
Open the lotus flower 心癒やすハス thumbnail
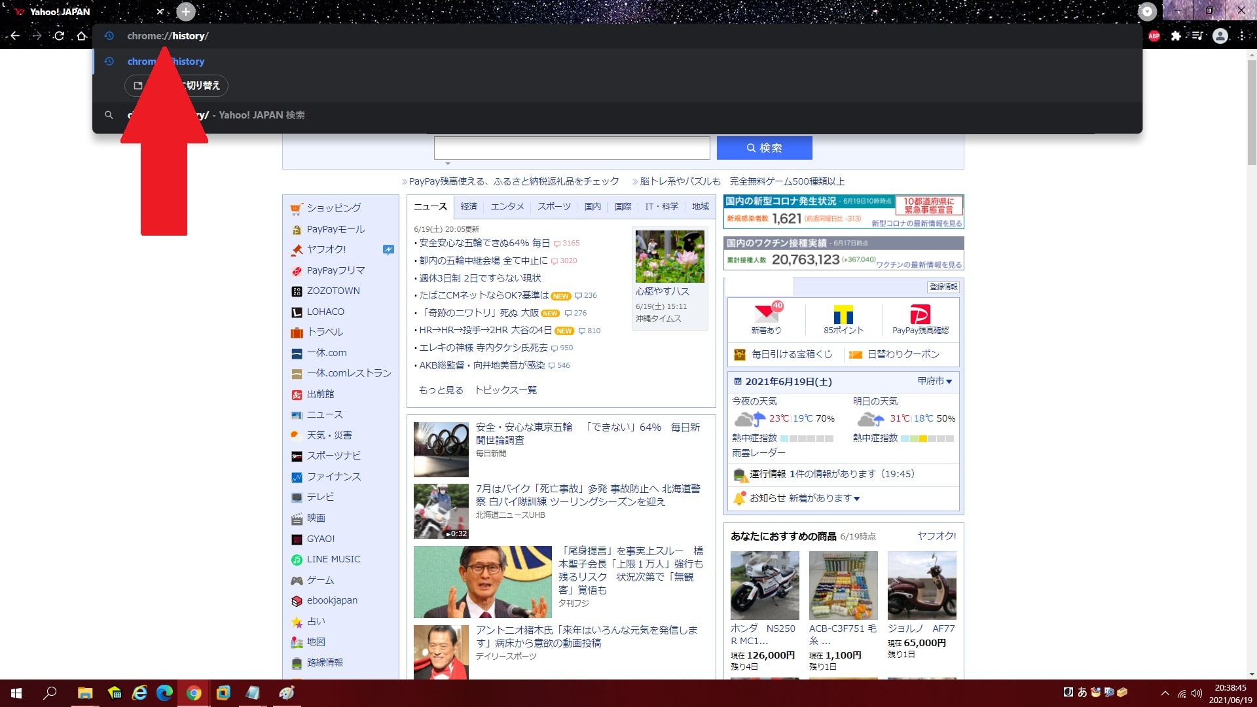pos(670,256)
